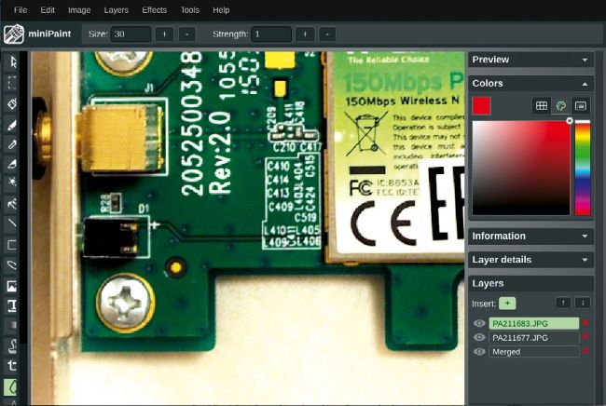Select the arrow Select tool
This screenshot has width=606, height=406.
click(13, 62)
